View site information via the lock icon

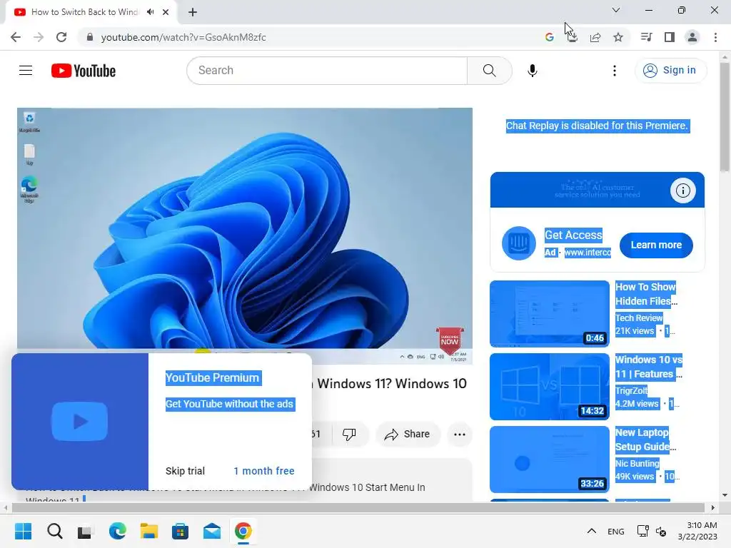click(x=90, y=37)
